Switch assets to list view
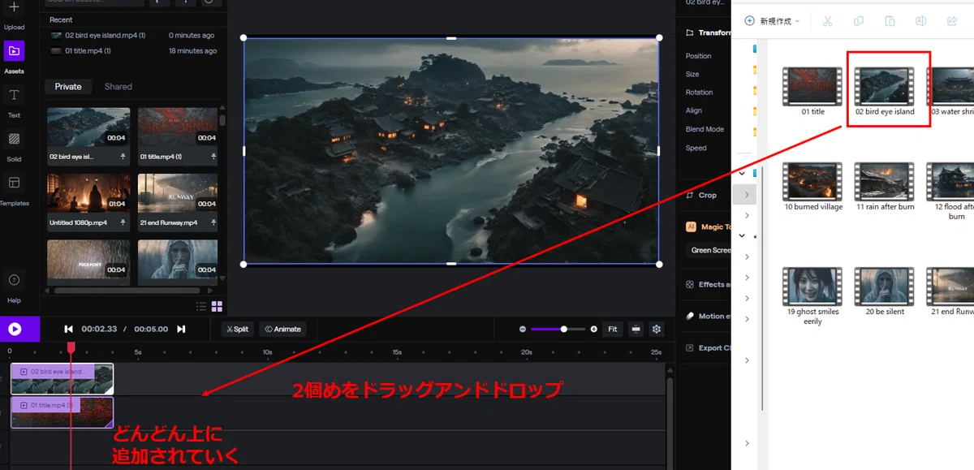 (x=201, y=306)
